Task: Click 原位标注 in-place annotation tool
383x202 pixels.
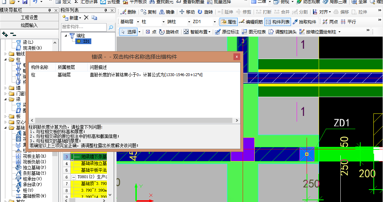Action: click(x=227, y=32)
